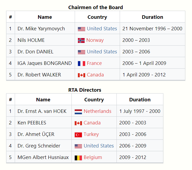This screenshot has height=170, width=192.
Task: Follow the Netherlands link
Action: pos(97,111)
